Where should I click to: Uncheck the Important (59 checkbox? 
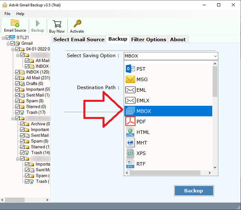pyautogui.click(x=18, y=89)
